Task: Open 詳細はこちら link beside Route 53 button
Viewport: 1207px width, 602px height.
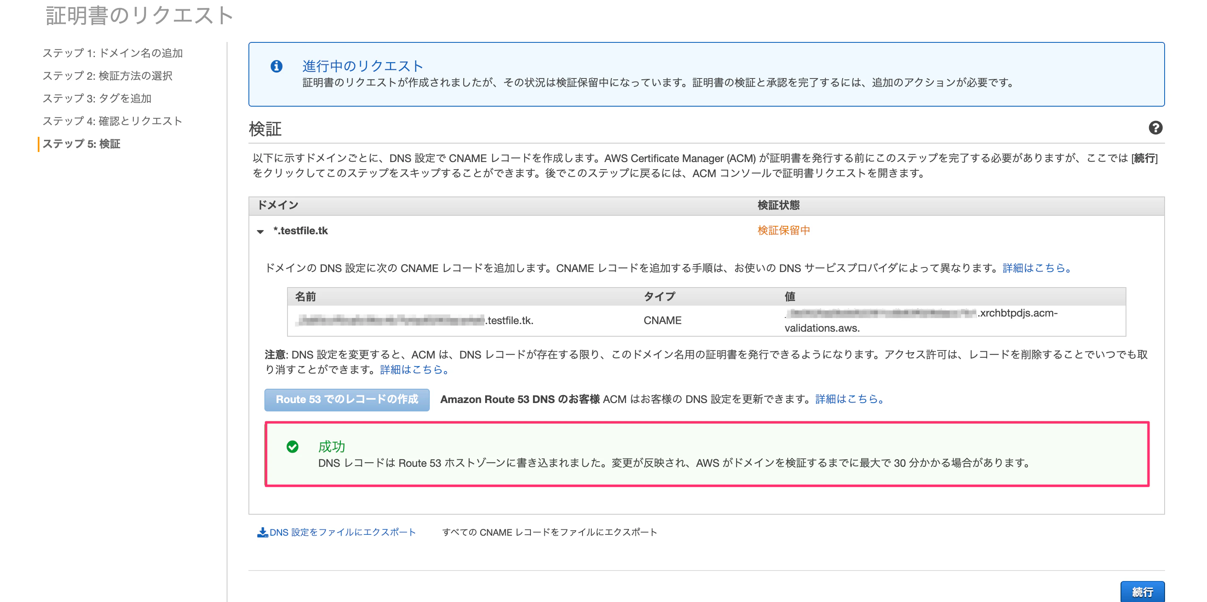Action: pos(849,399)
